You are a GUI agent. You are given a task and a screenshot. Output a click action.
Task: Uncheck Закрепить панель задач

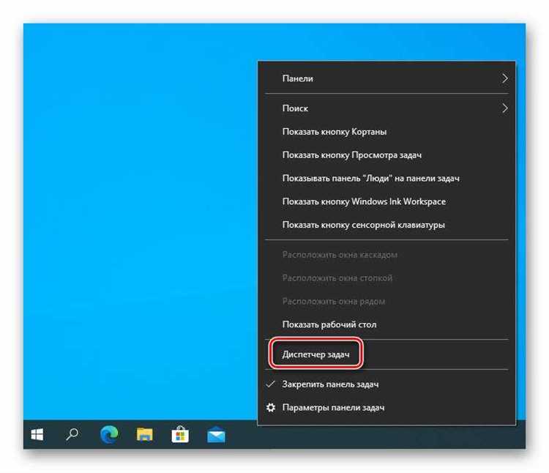pos(330,384)
